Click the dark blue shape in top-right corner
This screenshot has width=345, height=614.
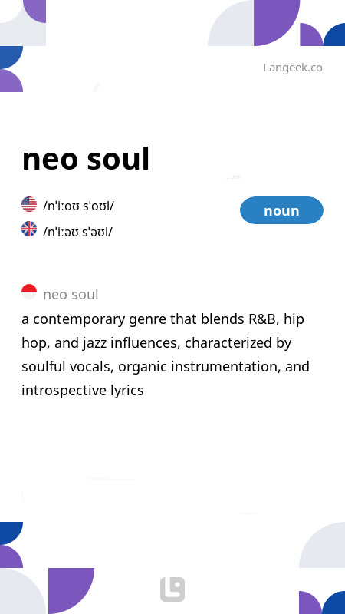click(334, 35)
